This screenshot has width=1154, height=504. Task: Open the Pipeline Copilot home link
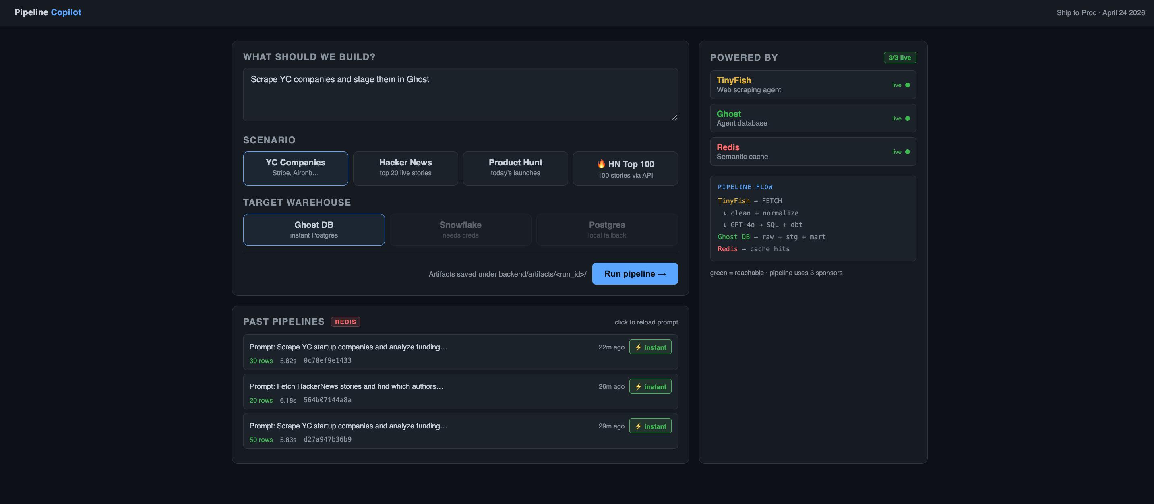pos(48,12)
